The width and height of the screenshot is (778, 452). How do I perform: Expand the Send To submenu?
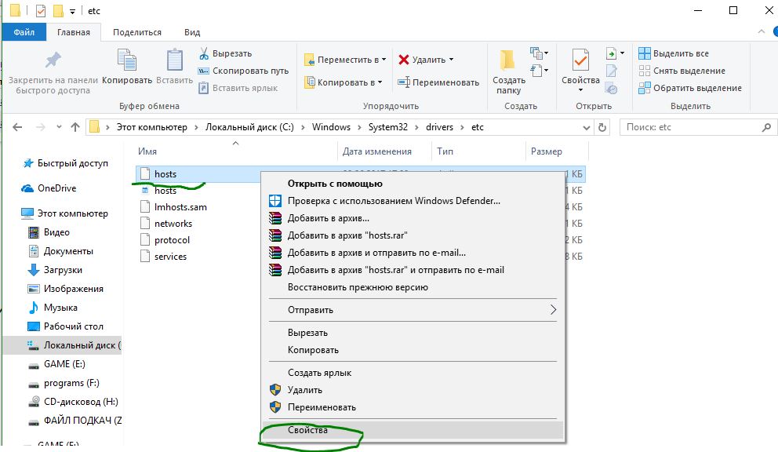coord(552,310)
